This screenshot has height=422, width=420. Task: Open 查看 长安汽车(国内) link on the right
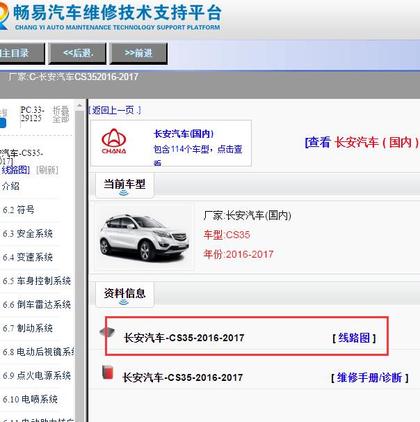tap(362, 142)
